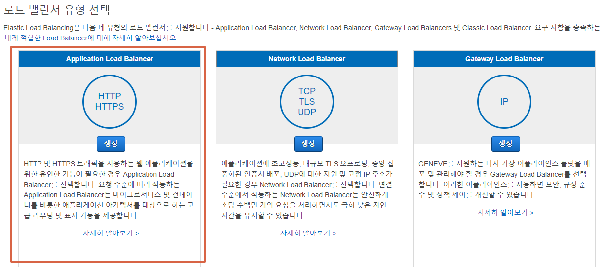The width and height of the screenshot is (603, 269).
Task: Open 자세히 알아보기 under Network Load Balancer
Action: (x=308, y=233)
